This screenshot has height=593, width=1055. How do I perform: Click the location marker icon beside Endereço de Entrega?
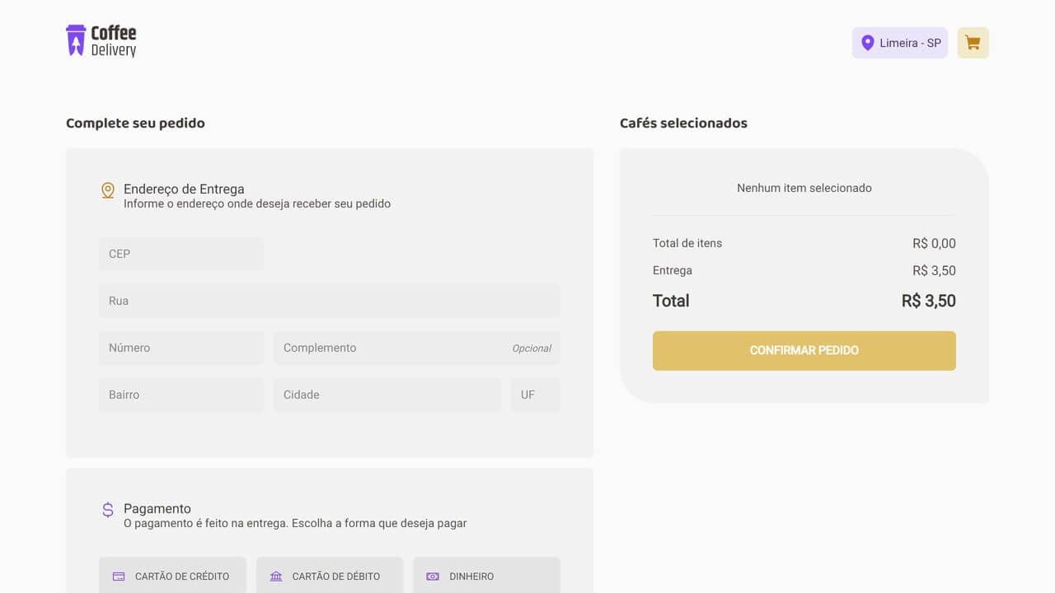[108, 189]
